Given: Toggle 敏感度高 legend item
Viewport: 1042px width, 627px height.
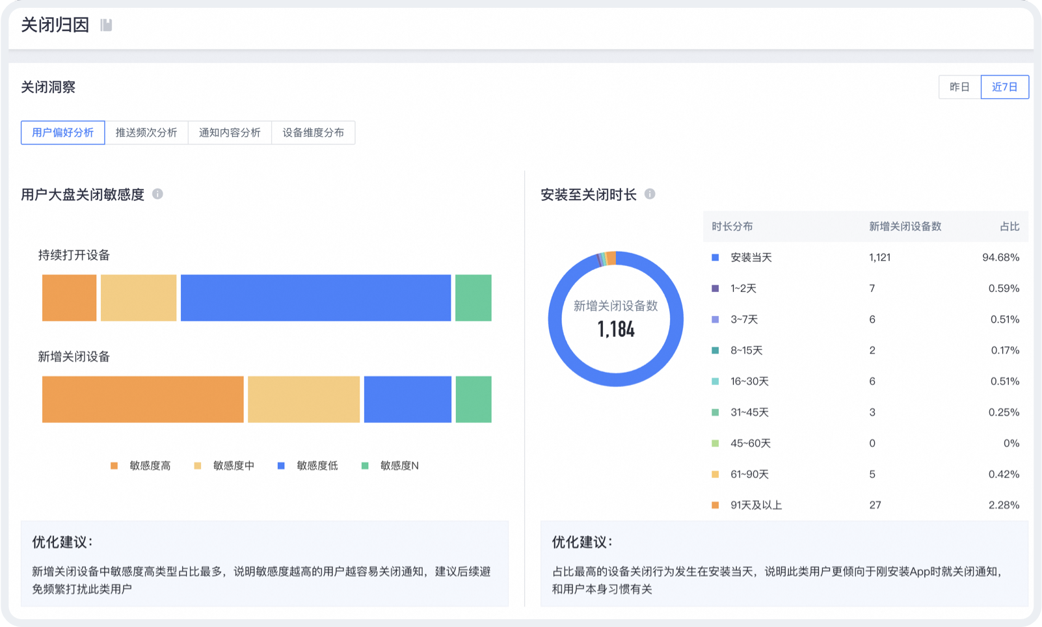Looking at the screenshot, I should 140,466.
